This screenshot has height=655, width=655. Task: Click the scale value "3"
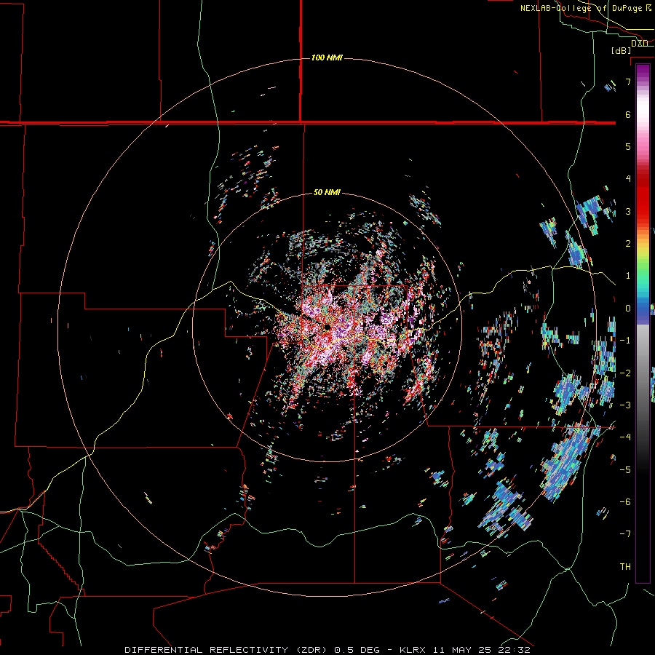point(628,211)
